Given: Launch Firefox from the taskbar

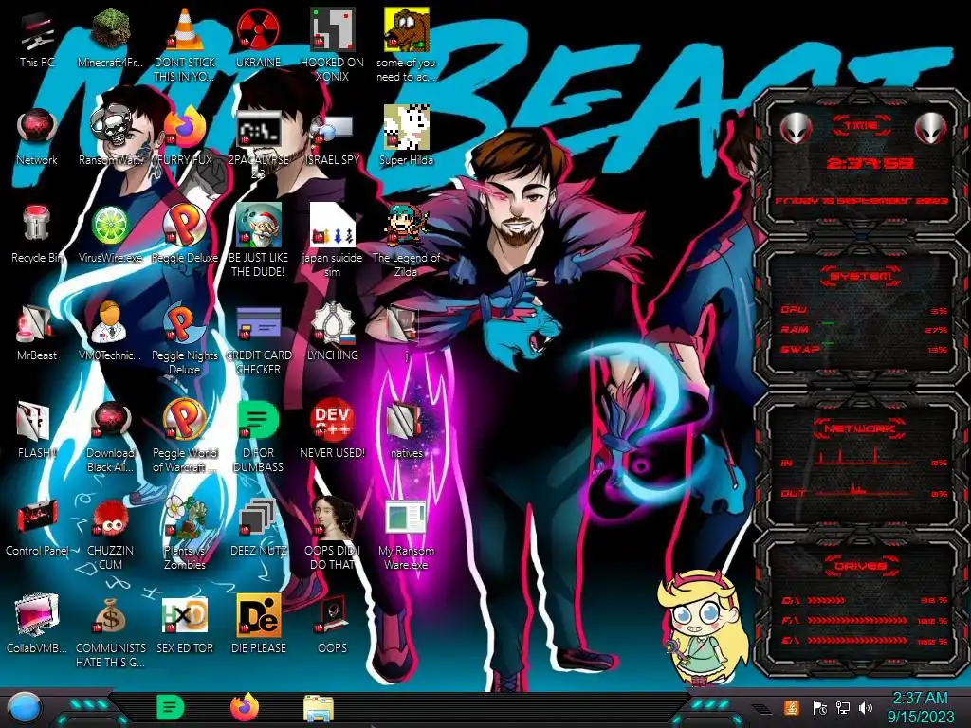Looking at the screenshot, I should point(245,707).
